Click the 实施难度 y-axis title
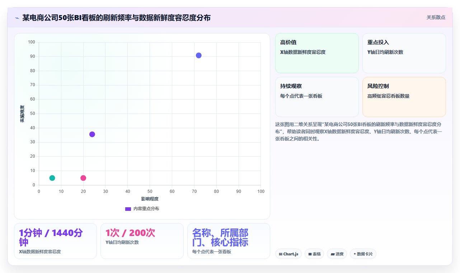This screenshot has height=273, width=460. pyautogui.click(x=22, y=114)
